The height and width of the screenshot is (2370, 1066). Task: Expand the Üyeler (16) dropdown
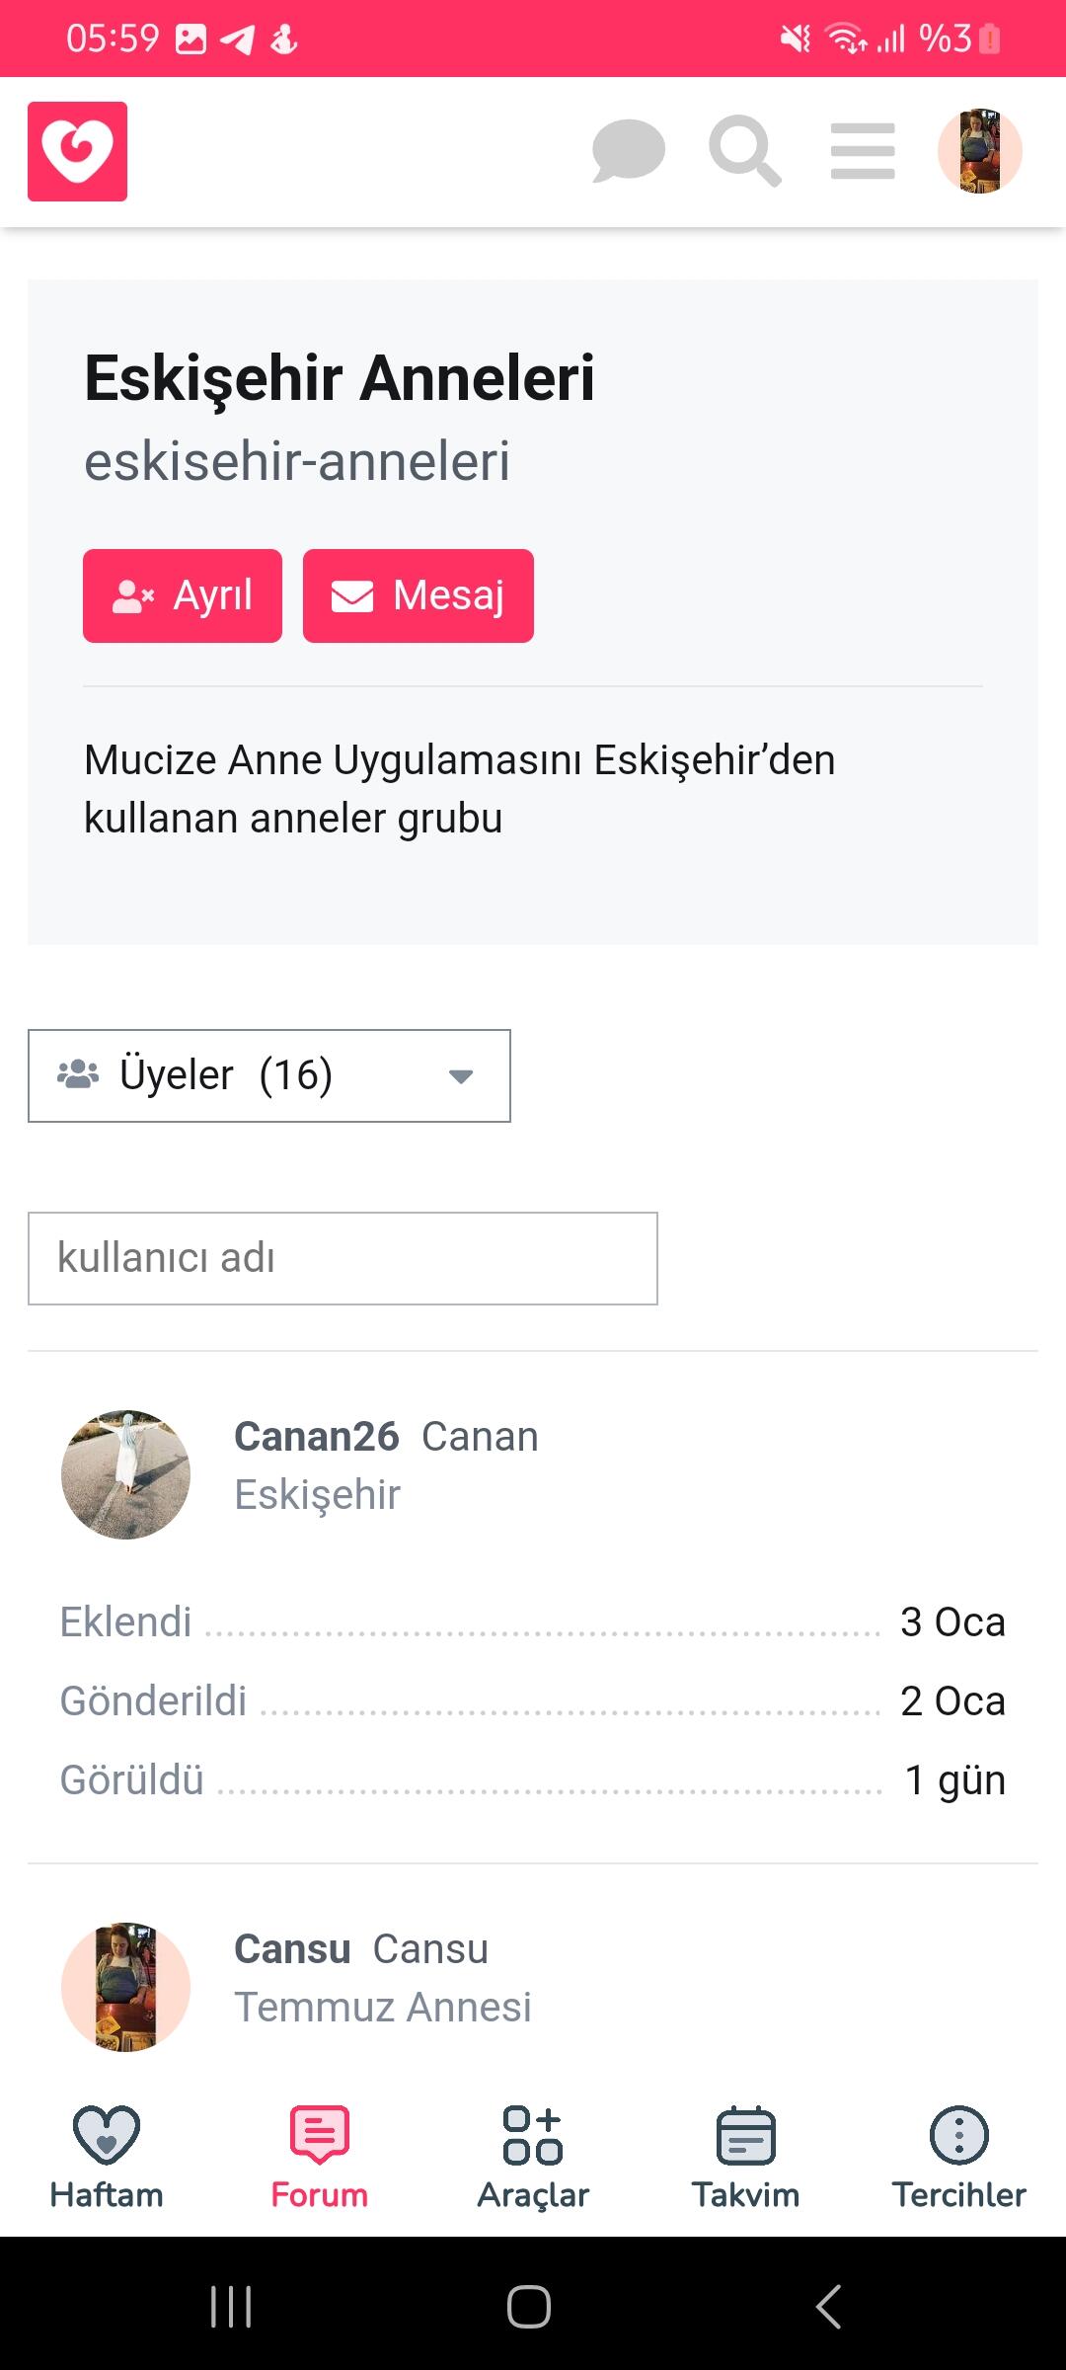(269, 1075)
